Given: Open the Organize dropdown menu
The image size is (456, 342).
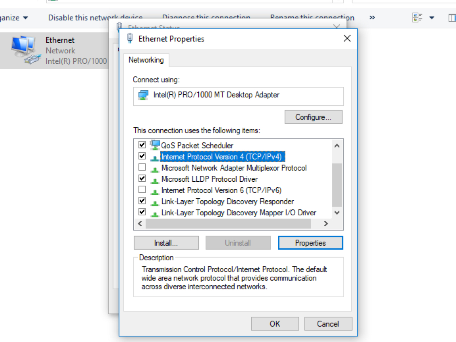Looking at the screenshot, I should (x=14, y=18).
